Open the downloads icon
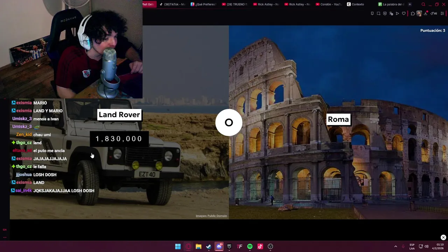The height and width of the screenshot is (252, 448). pos(426,13)
